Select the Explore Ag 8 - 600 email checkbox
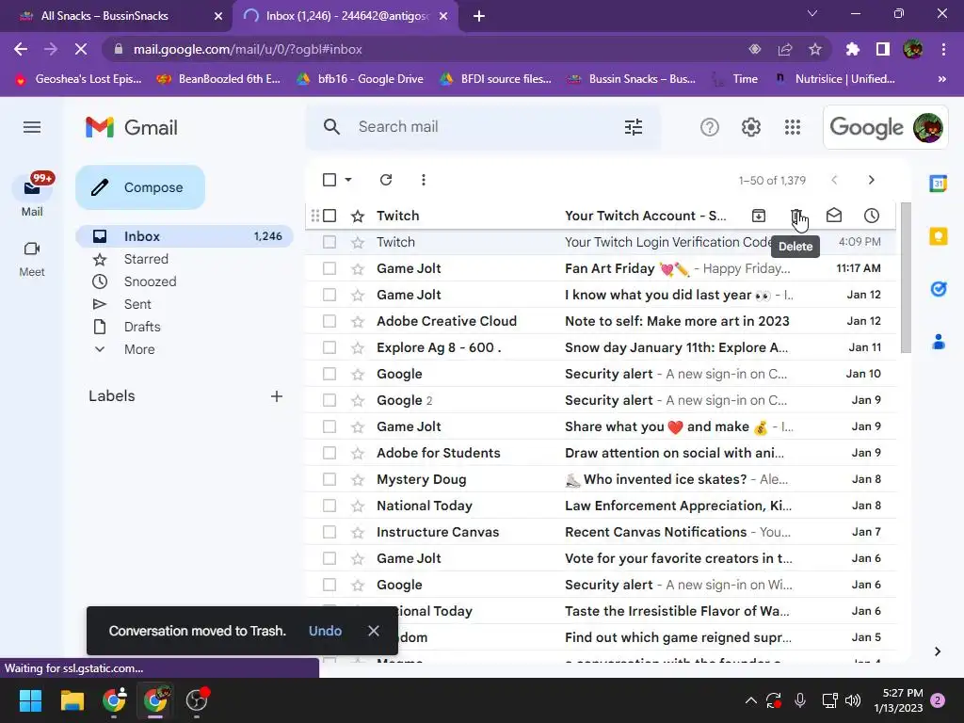Image resolution: width=964 pixels, height=723 pixels. (x=329, y=347)
